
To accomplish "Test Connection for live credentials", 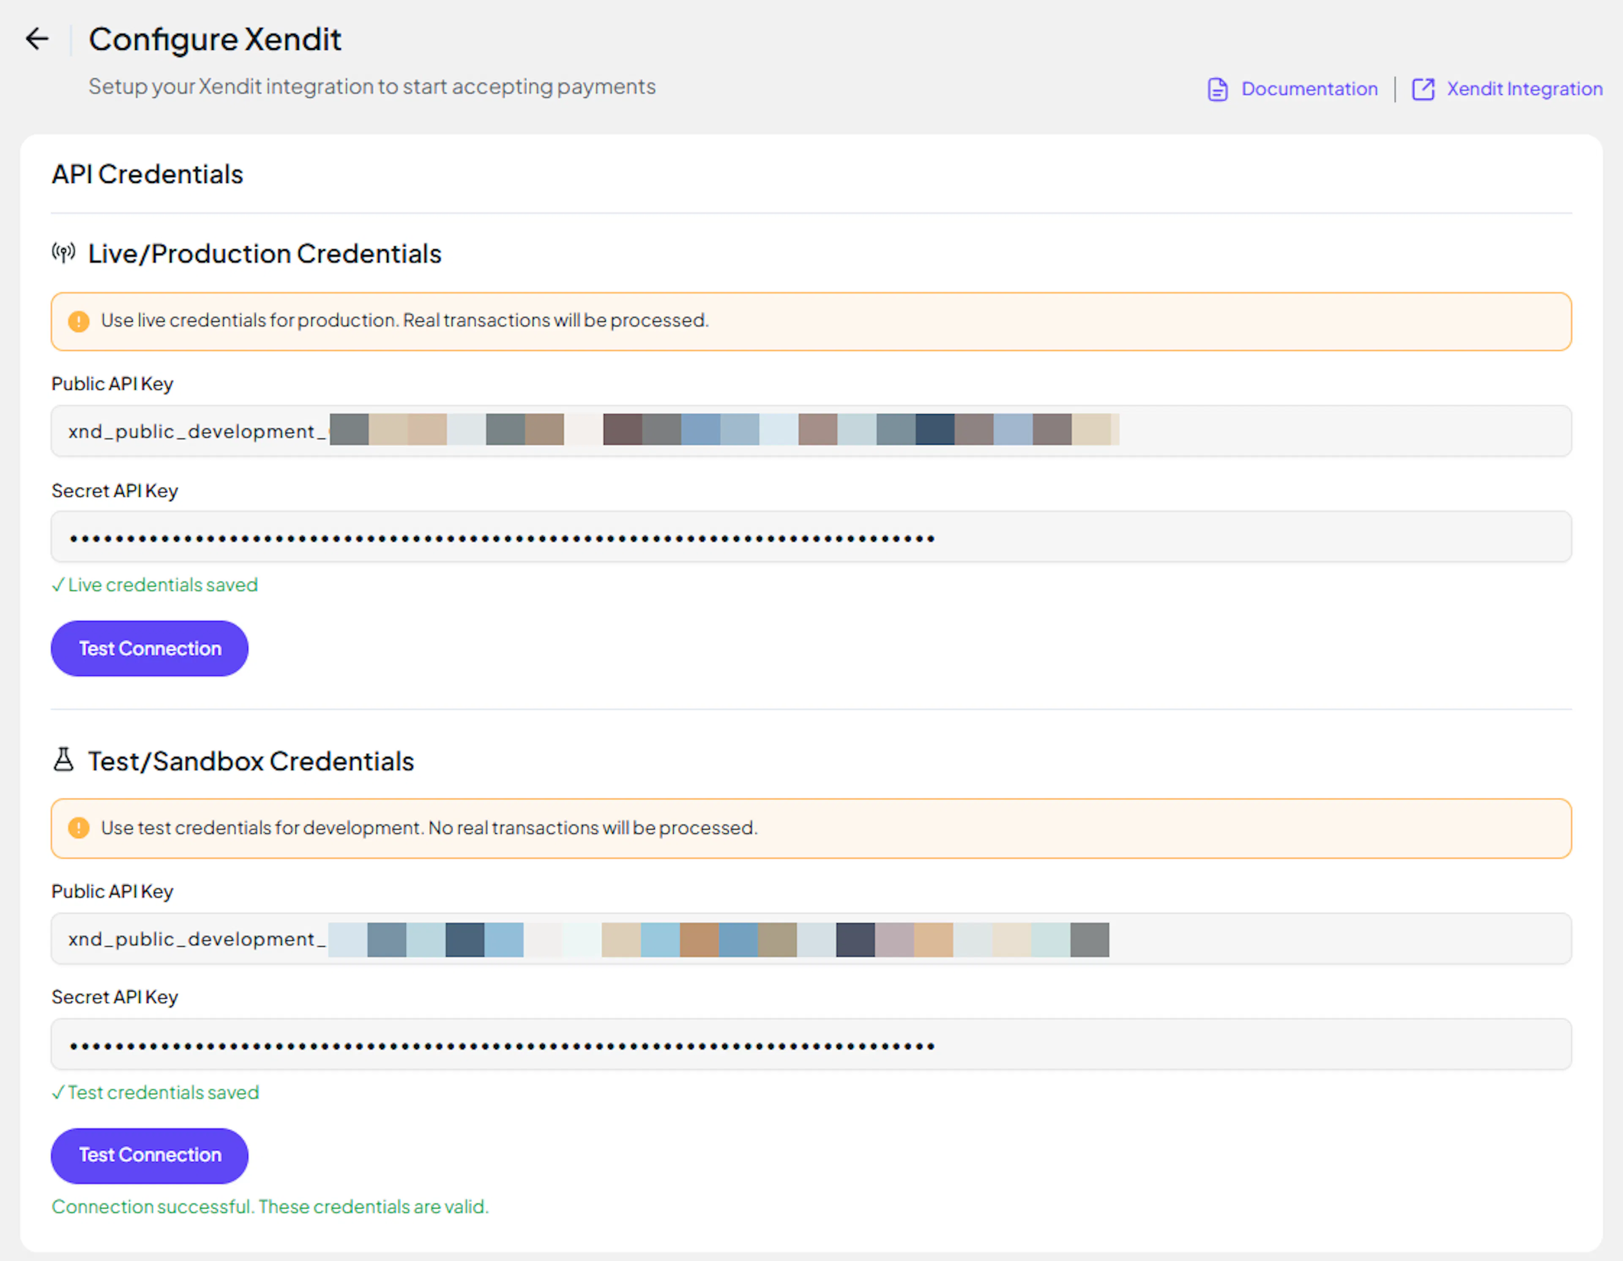I will tap(149, 649).
